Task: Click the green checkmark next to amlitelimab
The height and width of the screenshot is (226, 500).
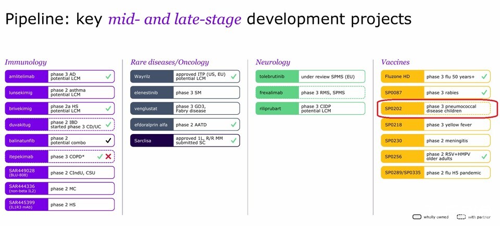Action: [107, 77]
